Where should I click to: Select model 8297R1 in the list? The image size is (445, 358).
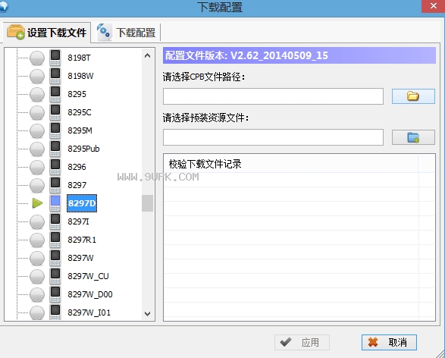coord(82,240)
